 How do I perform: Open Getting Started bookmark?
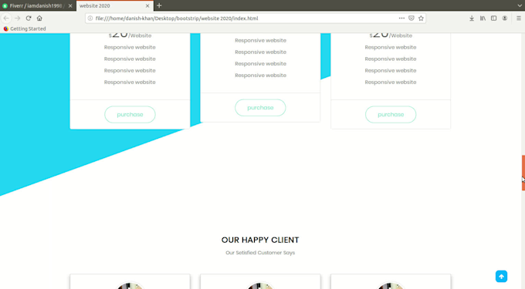click(x=25, y=29)
